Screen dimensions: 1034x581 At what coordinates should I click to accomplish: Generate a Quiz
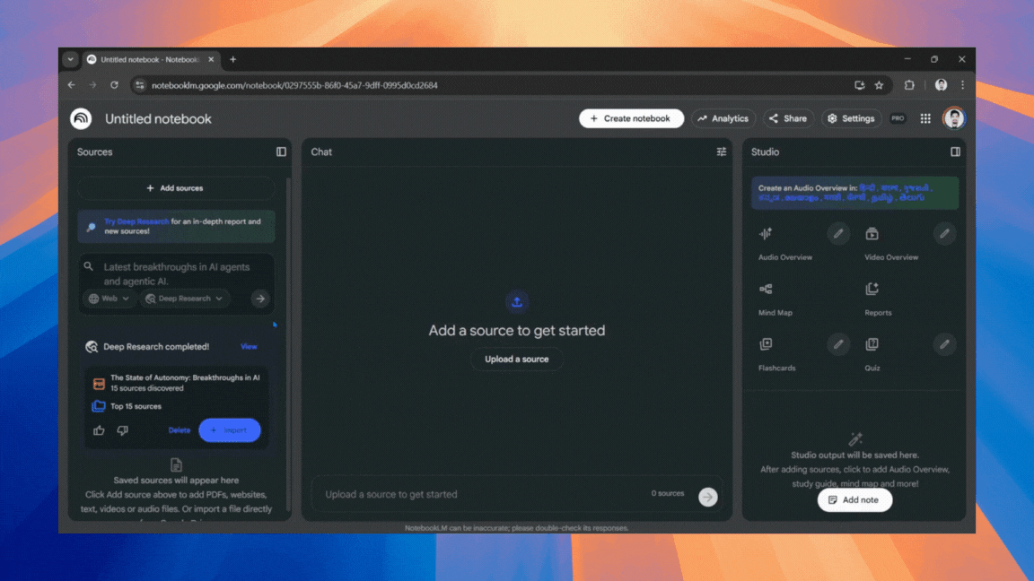(872, 354)
